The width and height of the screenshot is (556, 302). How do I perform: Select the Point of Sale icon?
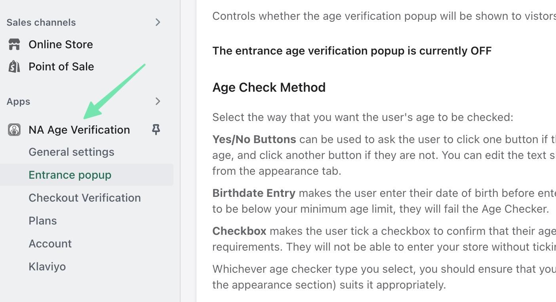(x=14, y=66)
